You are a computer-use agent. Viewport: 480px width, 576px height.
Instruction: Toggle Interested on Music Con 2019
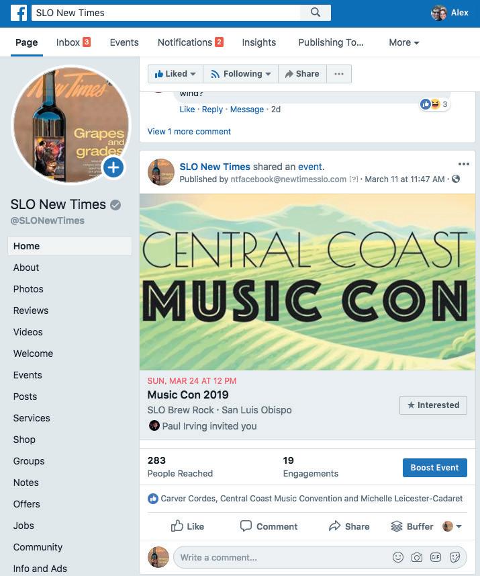point(433,405)
